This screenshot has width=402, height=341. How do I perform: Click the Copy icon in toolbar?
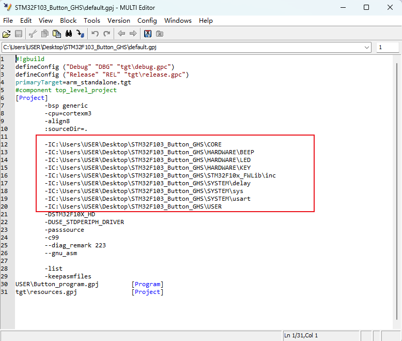pyautogui.click(x=45, y=34)
